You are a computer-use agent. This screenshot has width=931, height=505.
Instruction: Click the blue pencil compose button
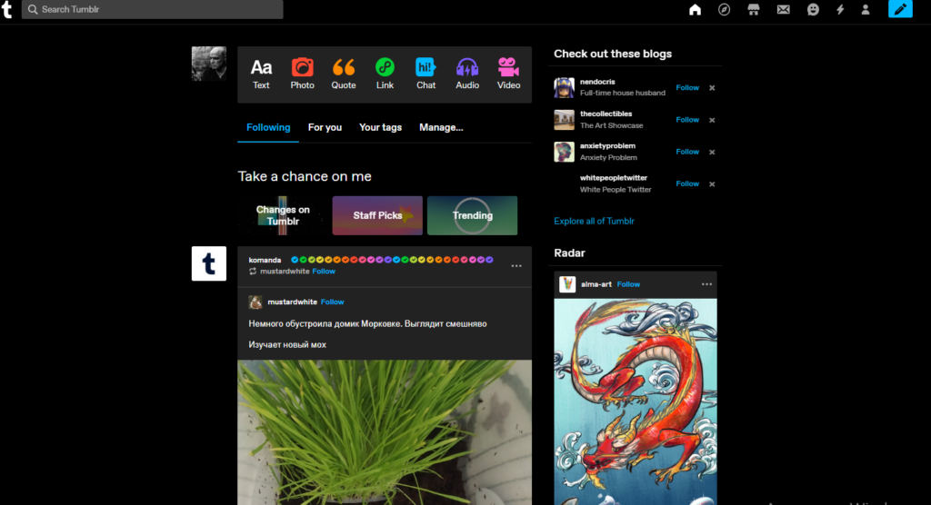pos(900,9)
